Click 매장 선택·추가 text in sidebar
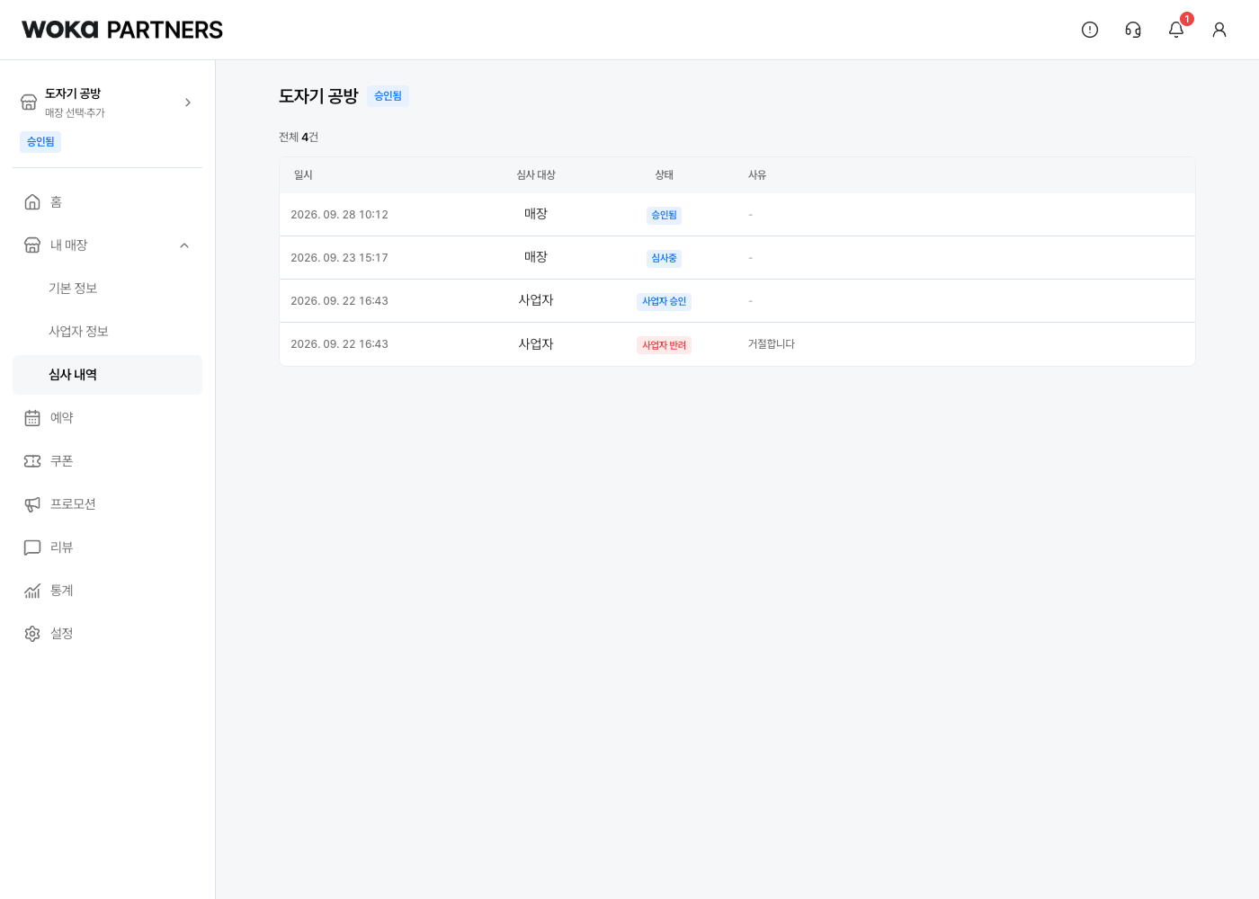The height and width of the screenshot is (899, 1259). click(x=75, y=113)
